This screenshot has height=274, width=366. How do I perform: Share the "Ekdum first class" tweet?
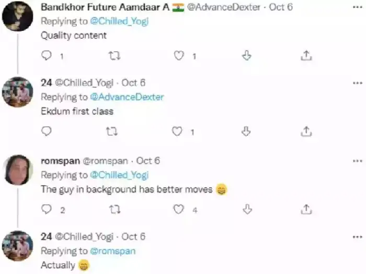coord(307,132)
